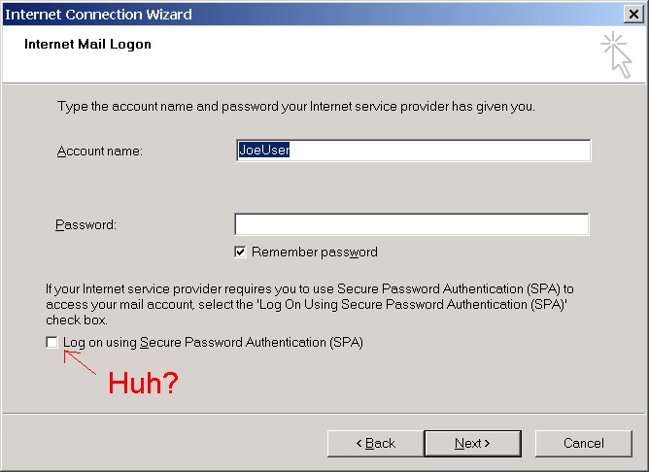Image resolution: width=649 pixels, height=472 pixels.
Task: Click the 'Password:' label
Action: pyautogui.click(x=86, y=225)
